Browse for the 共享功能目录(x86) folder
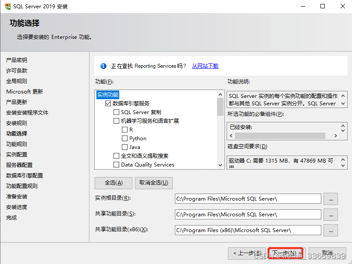 point(331,230)
